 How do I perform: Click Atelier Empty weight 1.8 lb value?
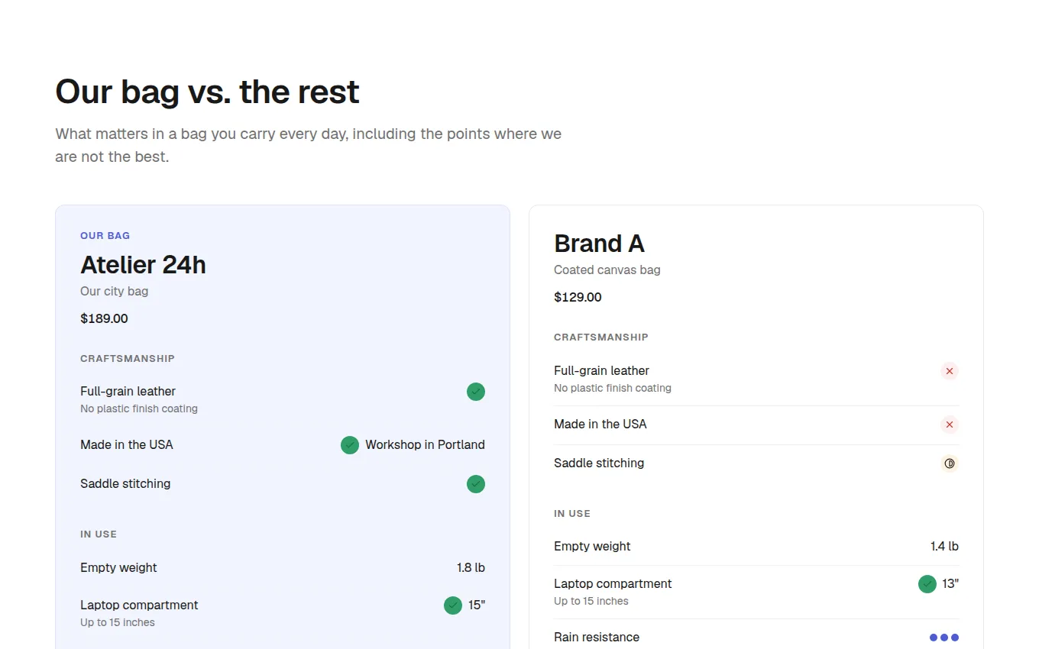click(471, 568)
